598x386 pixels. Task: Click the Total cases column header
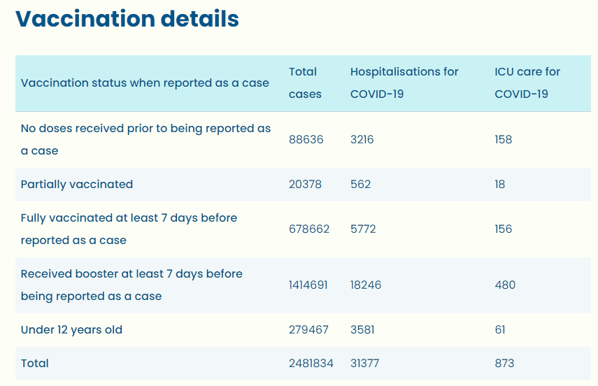pyautogui.click(x=305, y=83)
